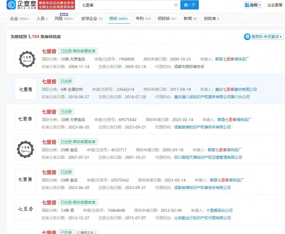Open agency 成都朗律 in 30类 row 69575642
Image resolution: width=285 pixels, height=234 pixels.
(x=203, y=127)
